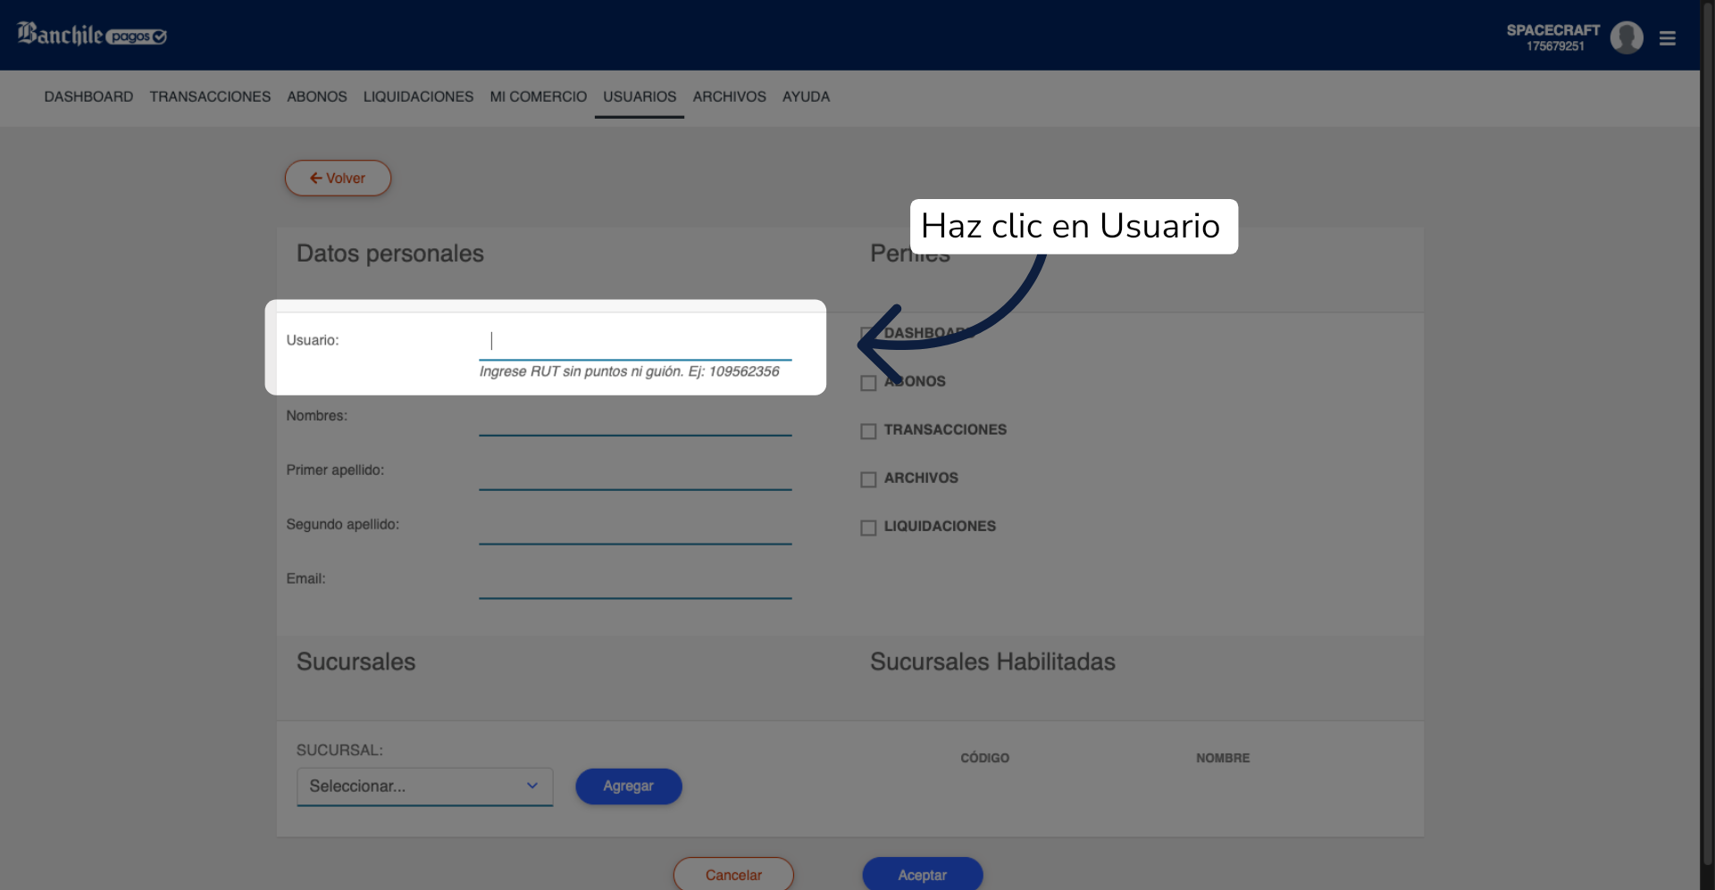
Task: Check the LIQUIDACIONES profile checkbox
Action: coord(868,528)
